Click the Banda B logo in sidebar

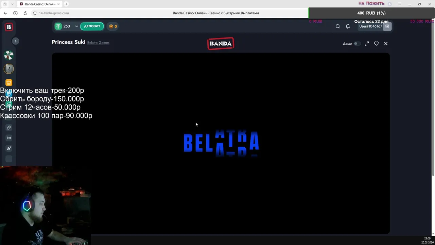pos(9,27)
